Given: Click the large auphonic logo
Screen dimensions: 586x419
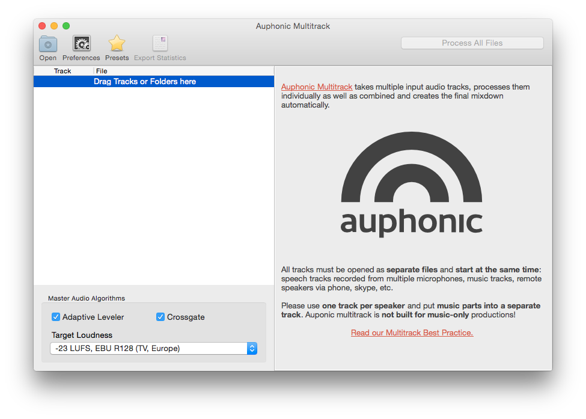Looking at the screenshot, I should tap(412, 184).
